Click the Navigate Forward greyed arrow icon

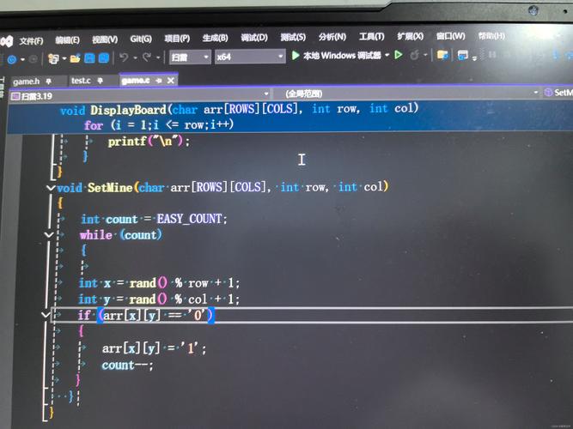[x=33, y=59]
